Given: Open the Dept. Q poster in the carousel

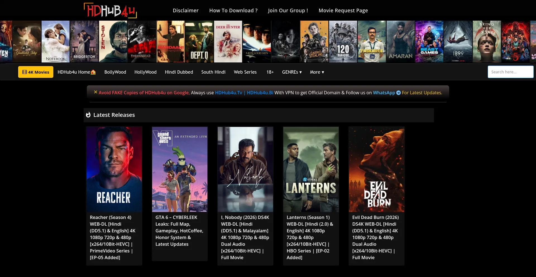Looking at the screenshot, I should pyautogui.click(x=199, y=42).
